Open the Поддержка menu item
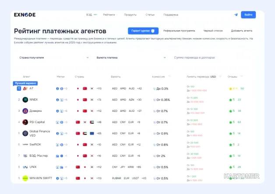Viewport: 275px width, 194px height. tap(171, 15)
